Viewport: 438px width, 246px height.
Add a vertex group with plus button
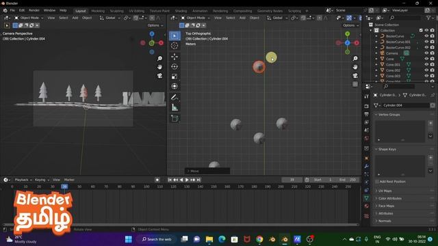tap(430, 123)
